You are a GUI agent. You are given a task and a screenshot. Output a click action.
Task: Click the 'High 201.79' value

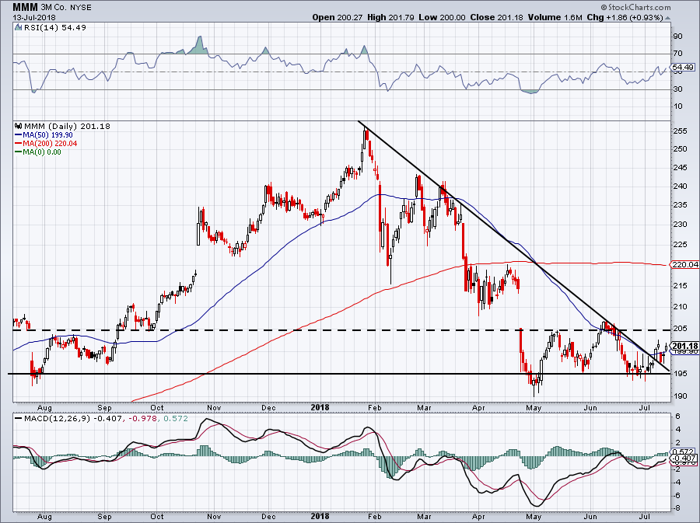point(390,17)
